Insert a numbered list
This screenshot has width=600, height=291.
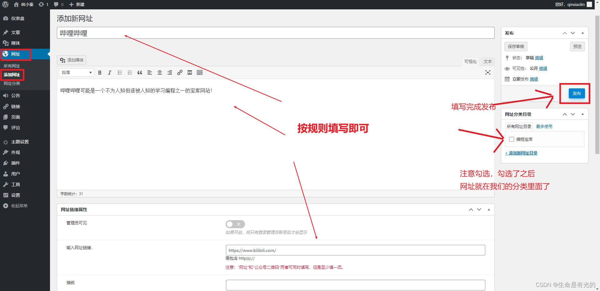130,72
